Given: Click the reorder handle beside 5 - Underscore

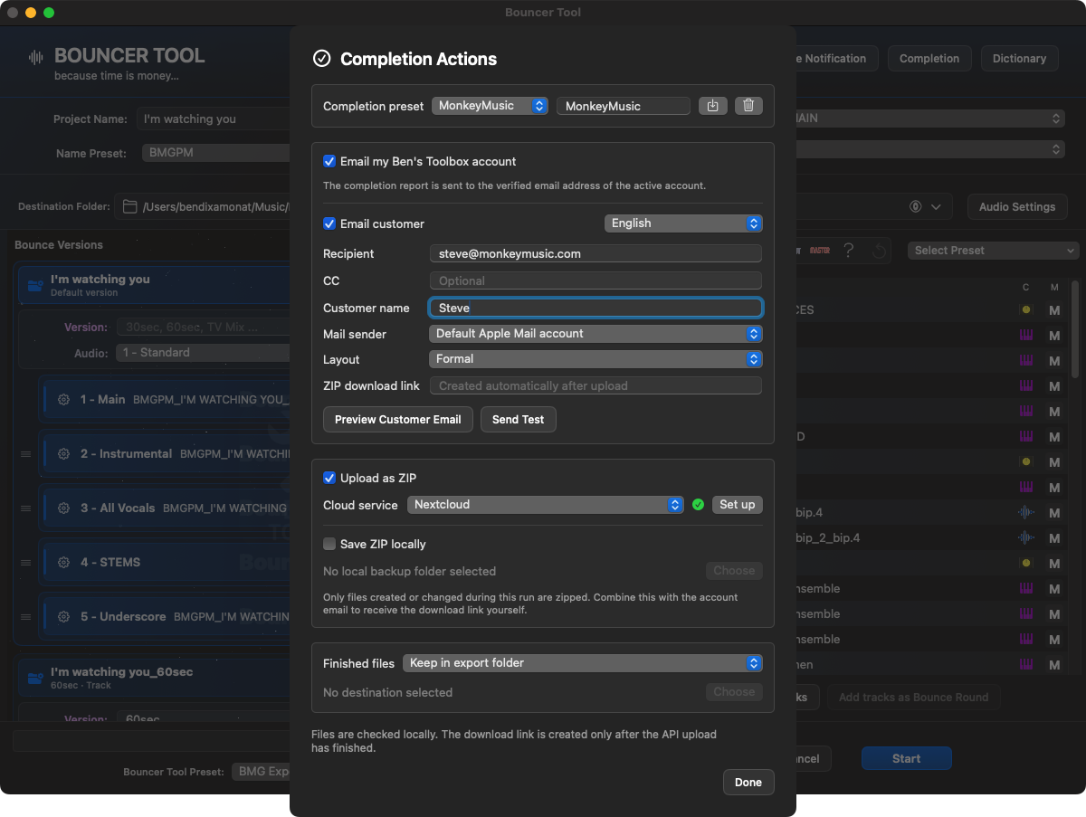Looking at the screenshot, I should (26, 617).
